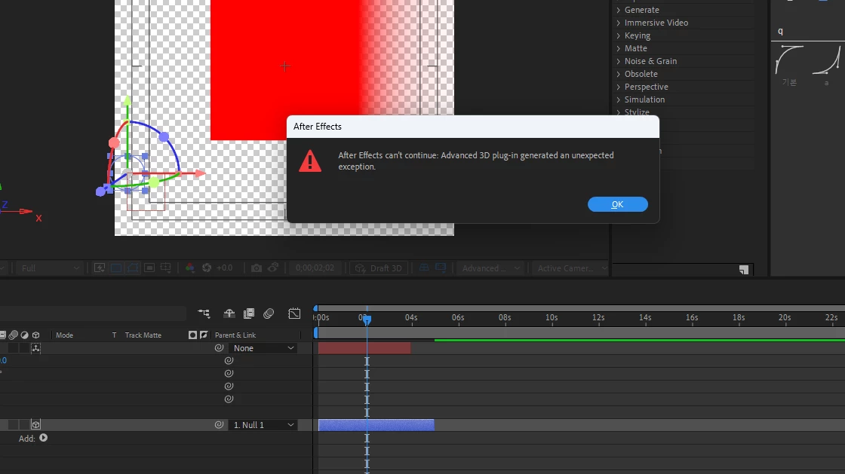The width and height of the screenshot is (845, 474).
Task: Click the search field containing q
Action: point(808,31)
